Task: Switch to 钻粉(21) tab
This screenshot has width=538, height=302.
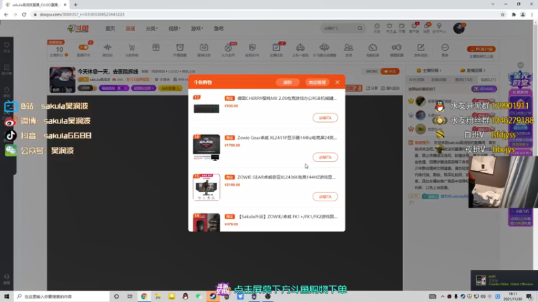Action: pyautogui.click(x=488, y=79)
